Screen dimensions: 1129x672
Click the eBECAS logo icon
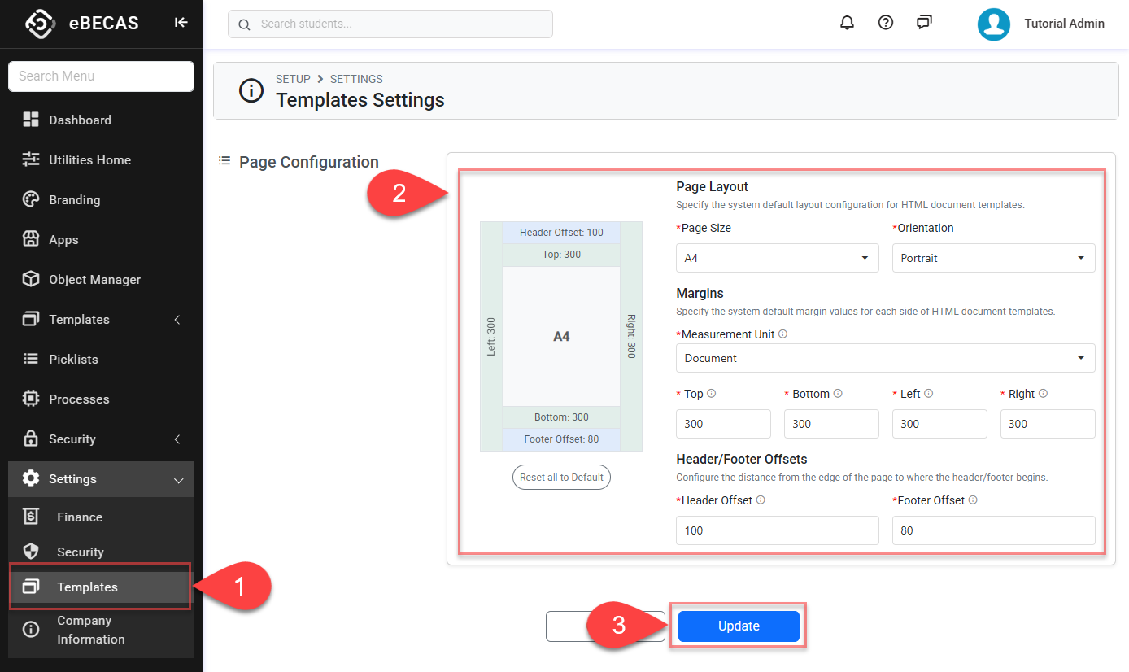click(x=40, y=24)
